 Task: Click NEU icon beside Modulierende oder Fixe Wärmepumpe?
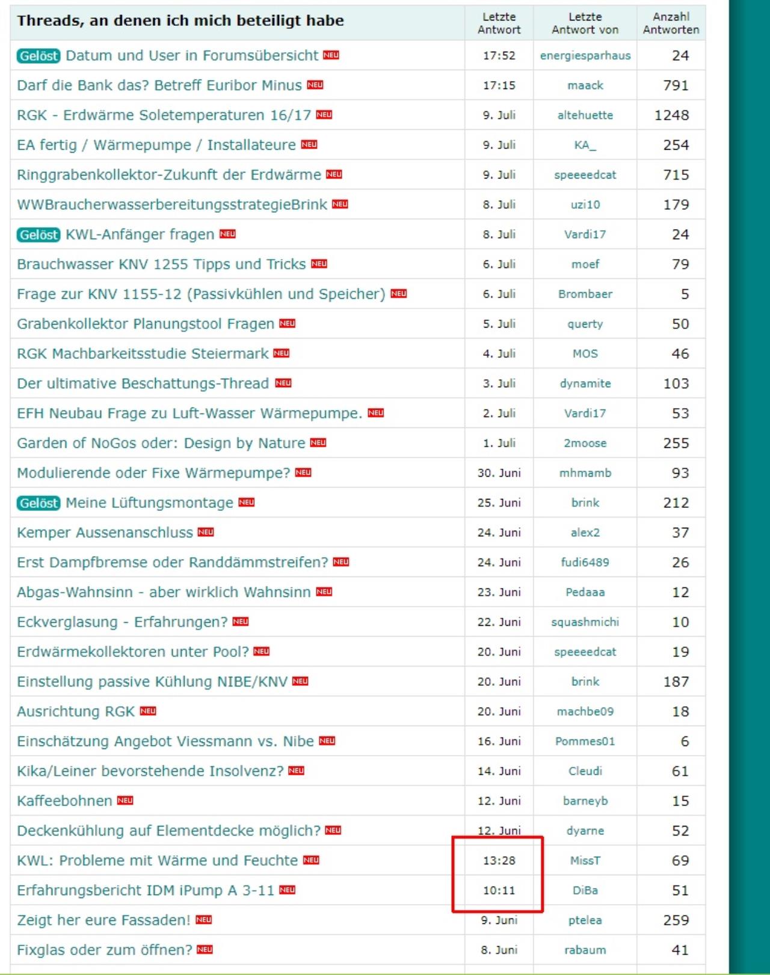pos(303,472)
